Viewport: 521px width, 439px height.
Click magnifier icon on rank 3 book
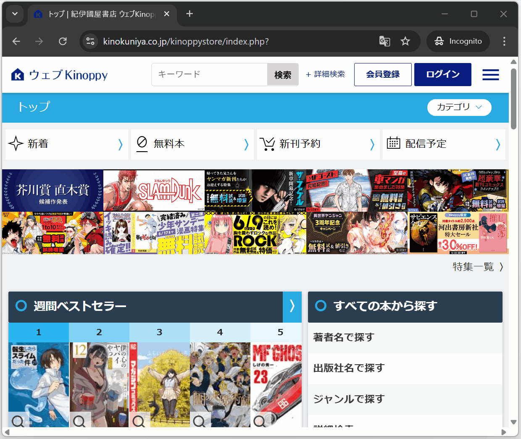pyautogui.click(x=139, y=421)
